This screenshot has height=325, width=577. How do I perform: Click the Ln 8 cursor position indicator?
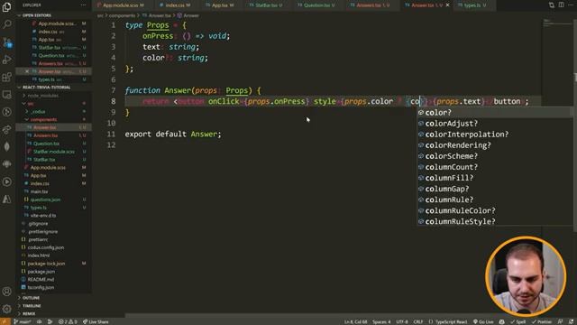(x=355, y=321)
